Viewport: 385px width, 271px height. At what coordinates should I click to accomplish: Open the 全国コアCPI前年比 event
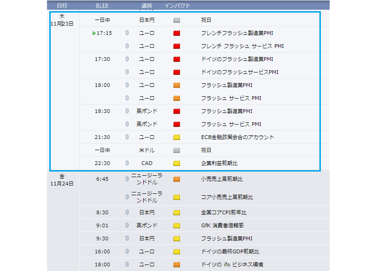tap(224, 212)
